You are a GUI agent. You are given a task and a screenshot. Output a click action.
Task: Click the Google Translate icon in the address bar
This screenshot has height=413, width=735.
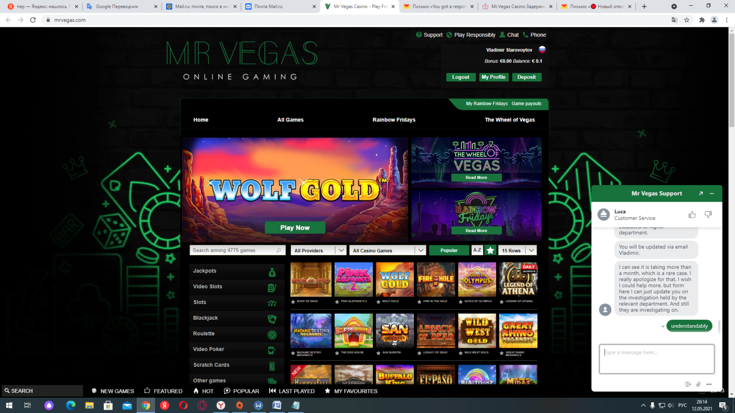click(x=674, y=20)
